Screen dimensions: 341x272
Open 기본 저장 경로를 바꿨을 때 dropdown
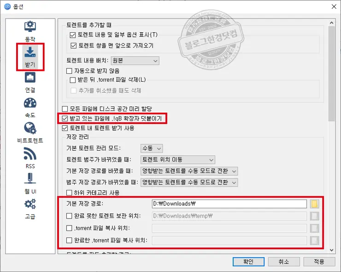[x=189, y=171]
